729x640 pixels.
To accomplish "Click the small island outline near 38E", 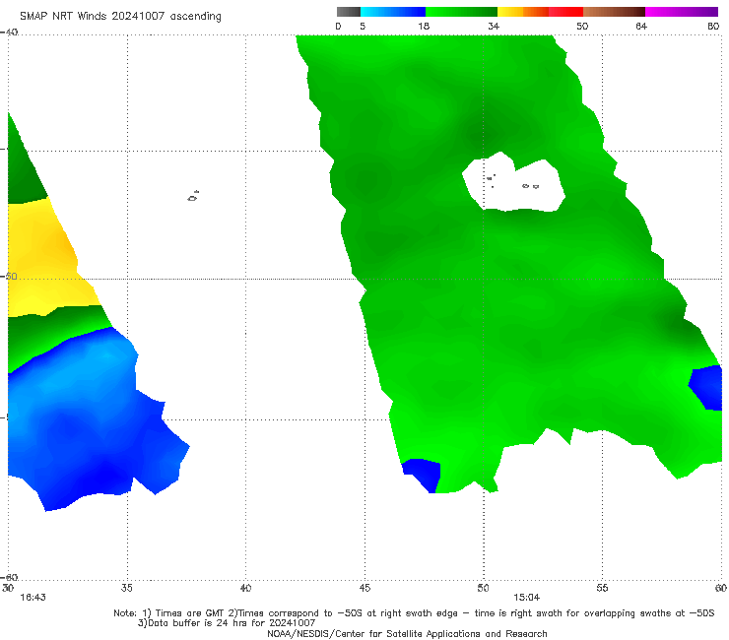I will pyautogui.click(x=193, y=196).
